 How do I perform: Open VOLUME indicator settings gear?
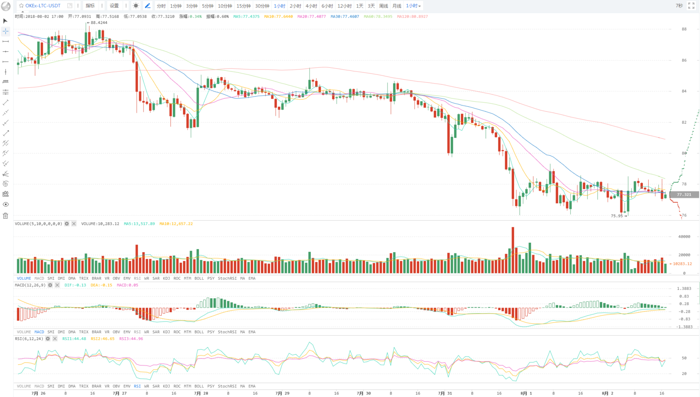tap(66, 224)
